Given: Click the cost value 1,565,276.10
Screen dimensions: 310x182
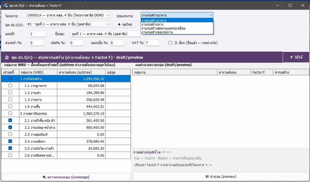Looking at the screenshot, I should (94, 113).
